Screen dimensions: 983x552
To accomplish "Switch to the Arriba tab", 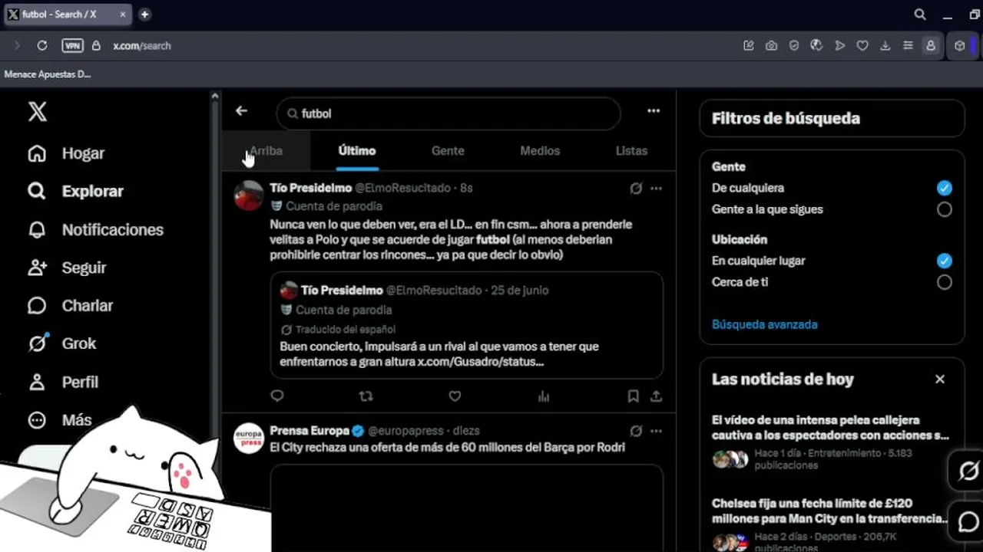I will click(266, 151).
